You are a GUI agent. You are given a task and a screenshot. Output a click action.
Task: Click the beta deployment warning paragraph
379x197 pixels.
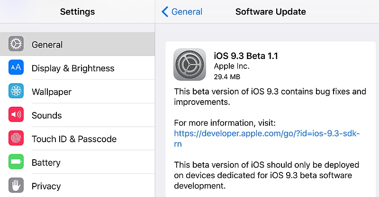pyautogui.click(x=267, y=175)
